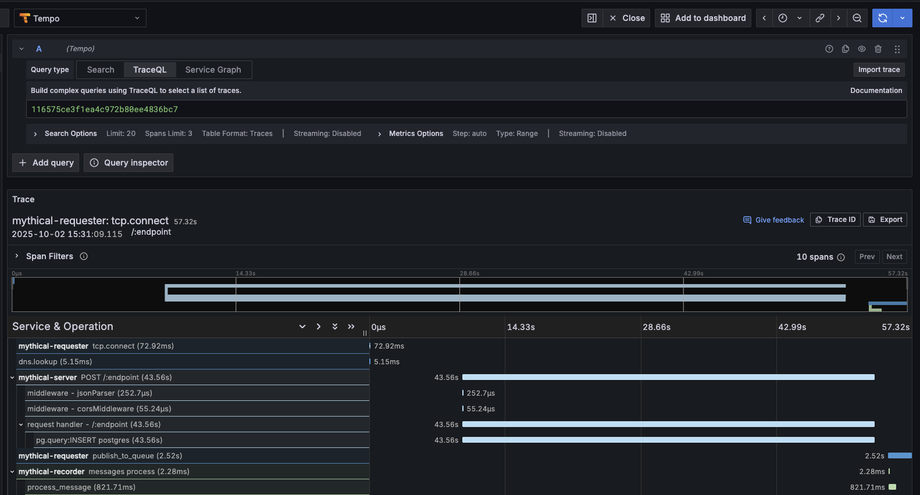This screenshot has width=920, height=495.
Task: Delete query A with trash icon
Action: point(878,49)
